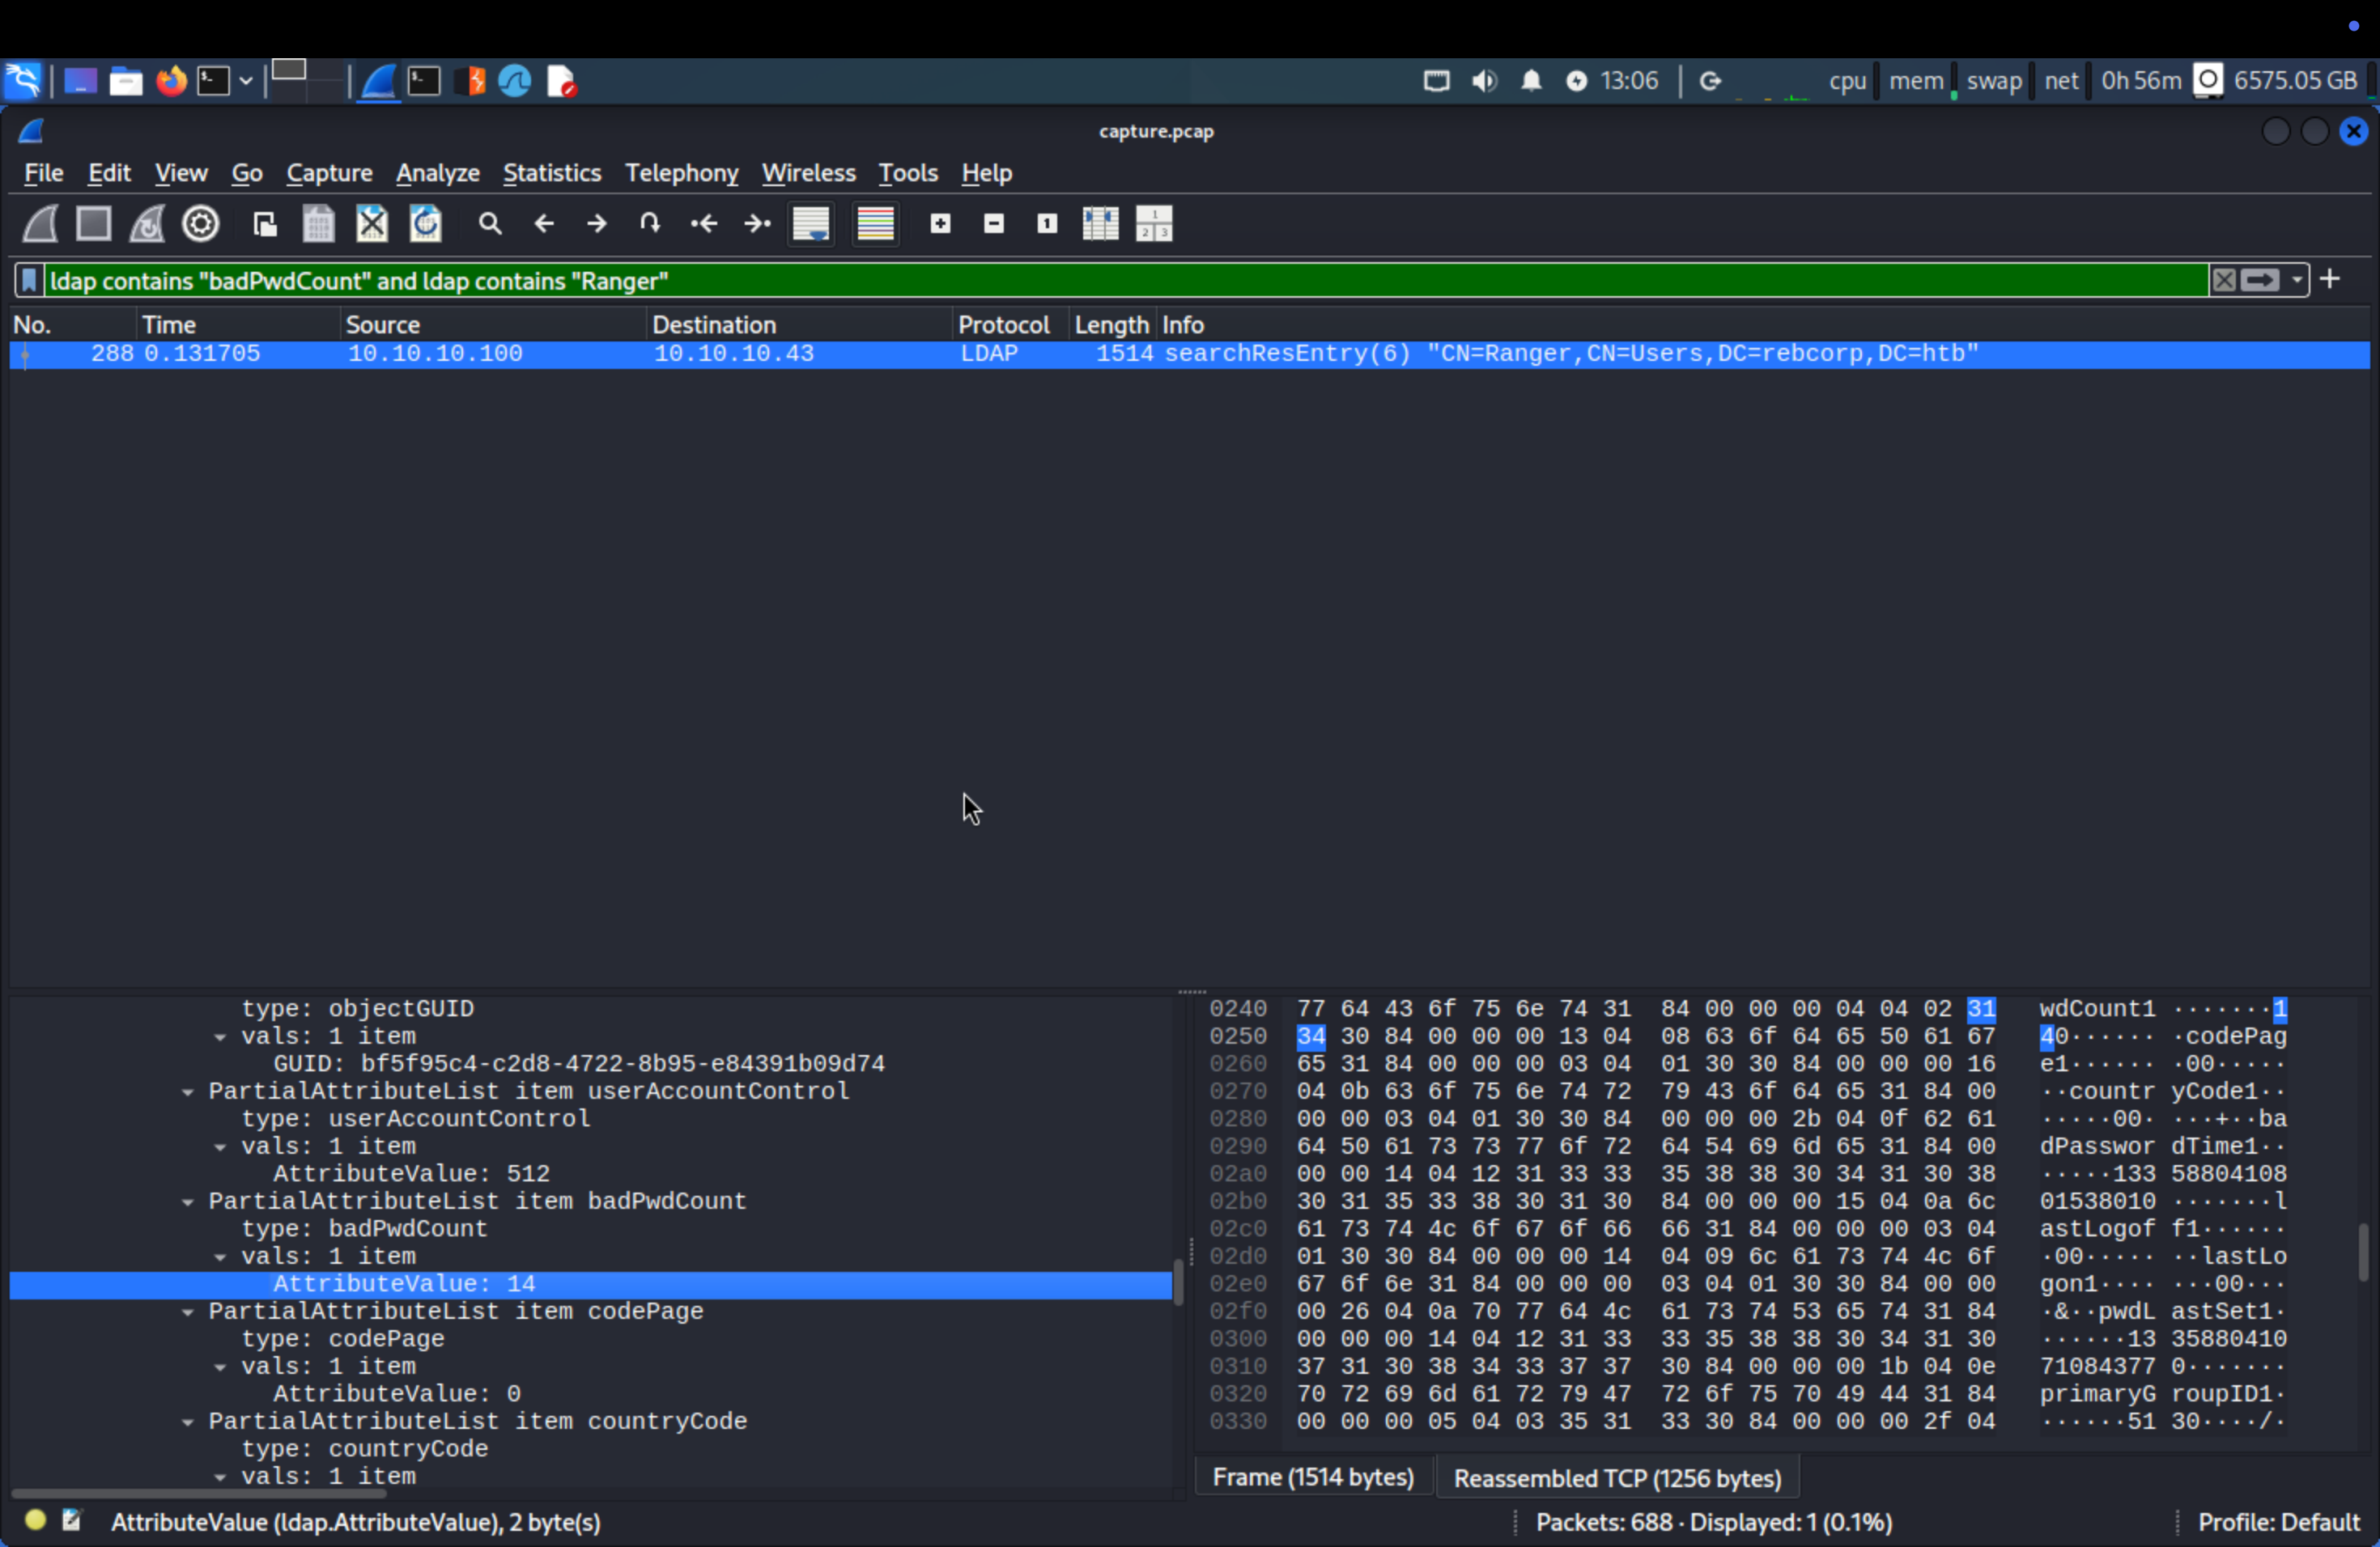Viewport: 2380px width, 1547px height.
Task: Collapse vals under objectGUID
Action: [x=220, y=1037]
